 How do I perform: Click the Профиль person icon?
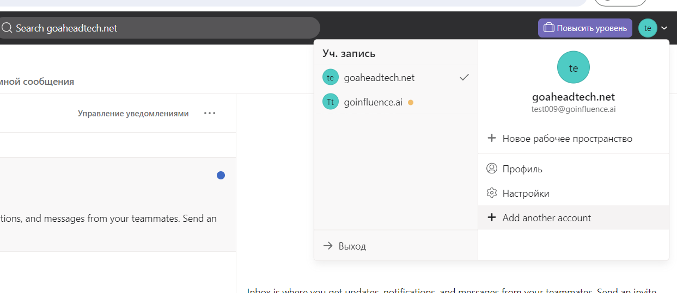492,169
